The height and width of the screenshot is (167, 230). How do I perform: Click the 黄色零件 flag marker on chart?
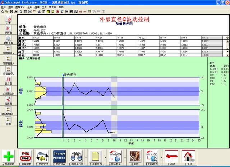63,75
